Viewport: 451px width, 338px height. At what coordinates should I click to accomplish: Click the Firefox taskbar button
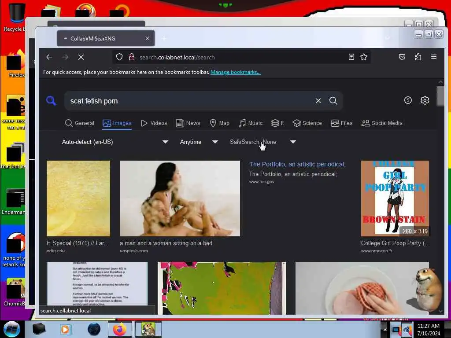tap(120, 329)
